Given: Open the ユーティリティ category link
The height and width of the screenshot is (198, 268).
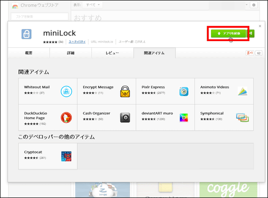Looking at the screenshot, I should pos(77,42).
